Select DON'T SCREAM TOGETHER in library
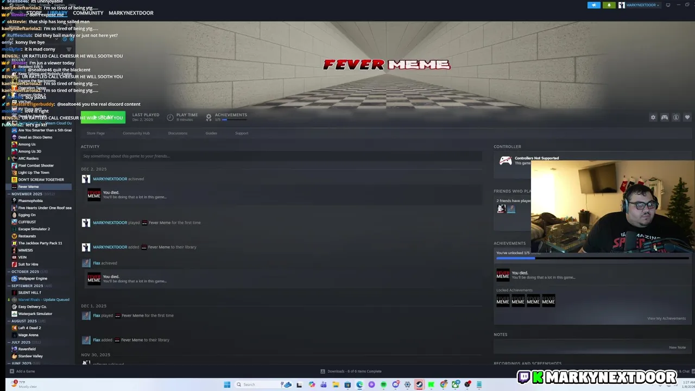This screenshot has width=695, height=391. (41, 180)
